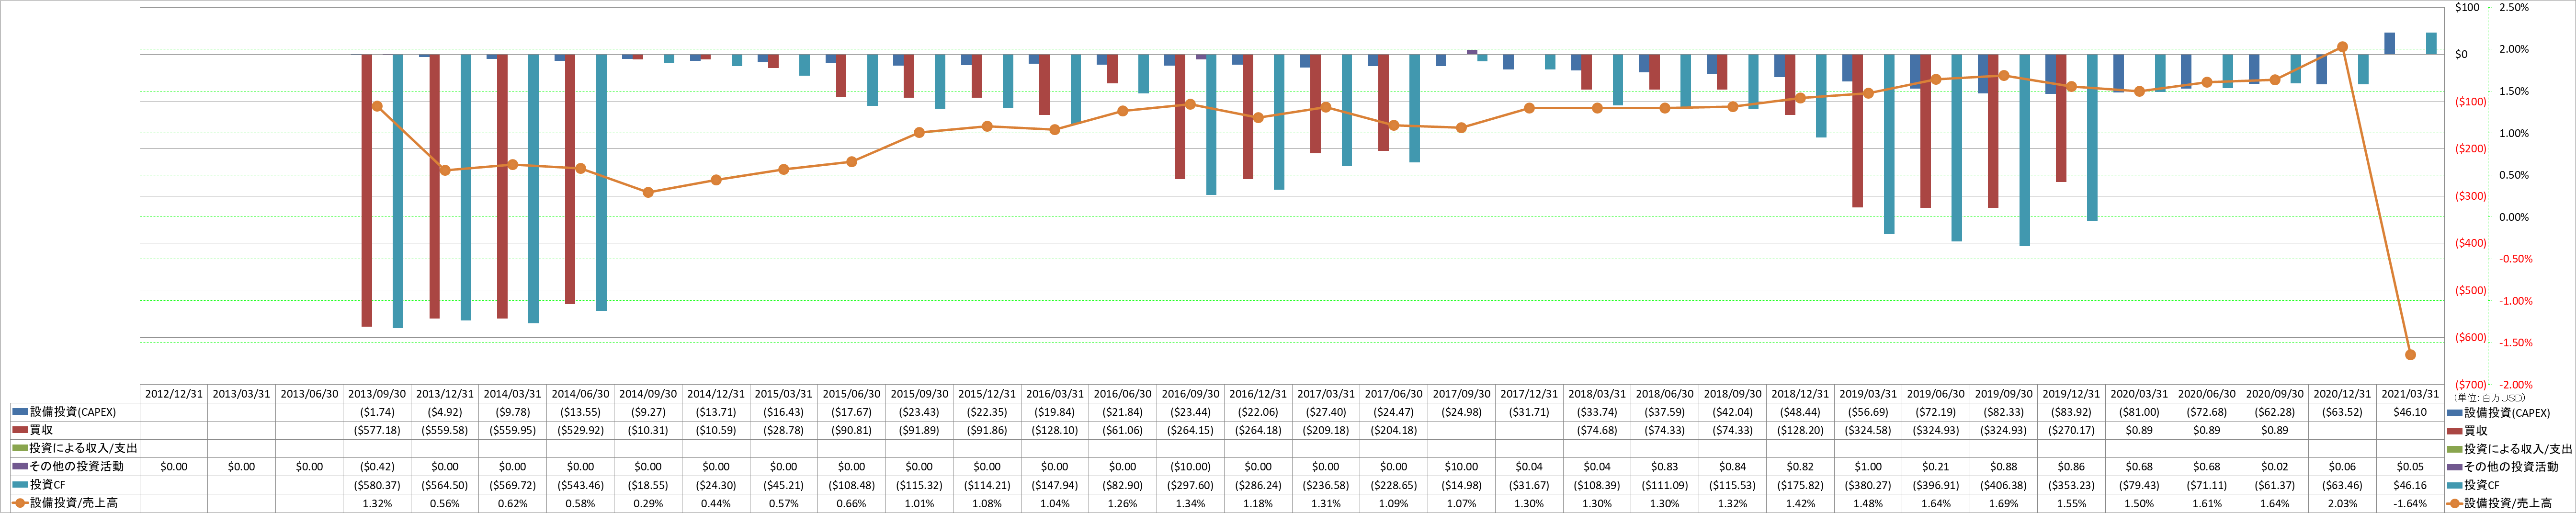Click the positive blue CAPEX bar for 2021/03/31
Screen dimensions: 2576x513
pos(2389,43)
